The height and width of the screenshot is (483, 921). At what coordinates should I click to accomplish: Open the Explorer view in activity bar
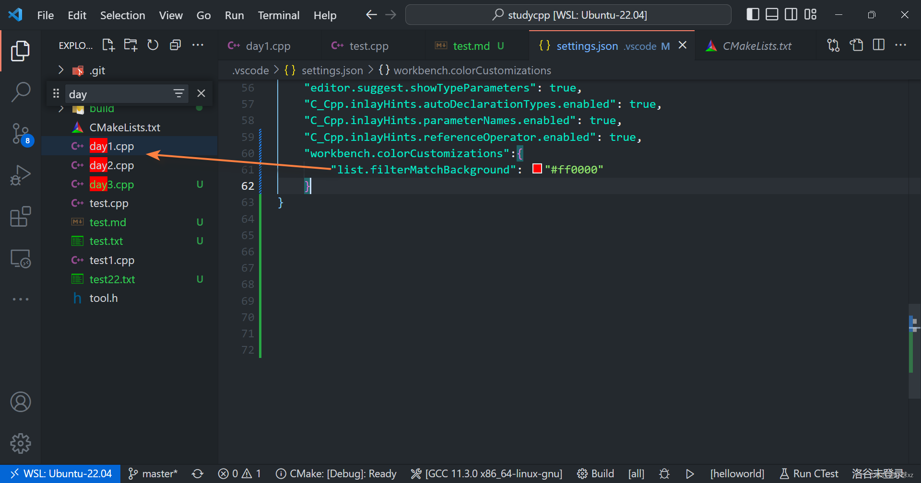[20, 51]
